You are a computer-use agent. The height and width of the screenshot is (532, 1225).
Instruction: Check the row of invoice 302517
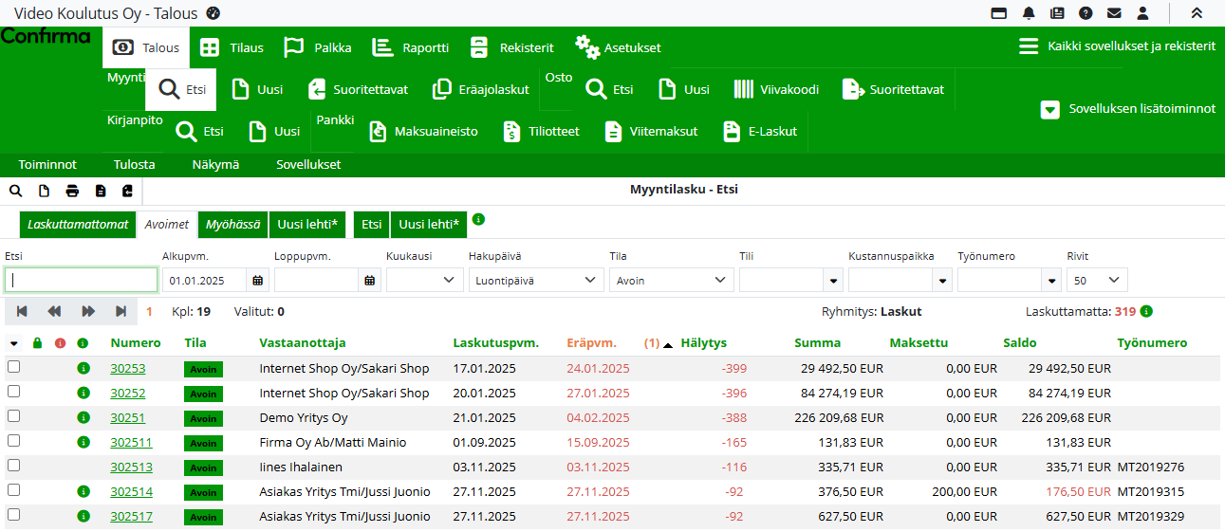pyautogui.click(x=13, y=516)
